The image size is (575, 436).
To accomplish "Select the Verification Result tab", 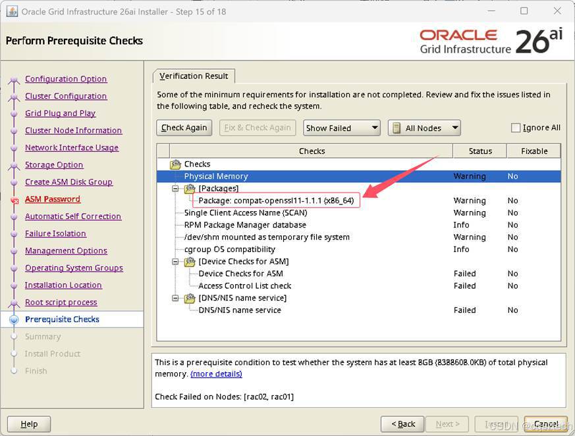I will 194,76.
